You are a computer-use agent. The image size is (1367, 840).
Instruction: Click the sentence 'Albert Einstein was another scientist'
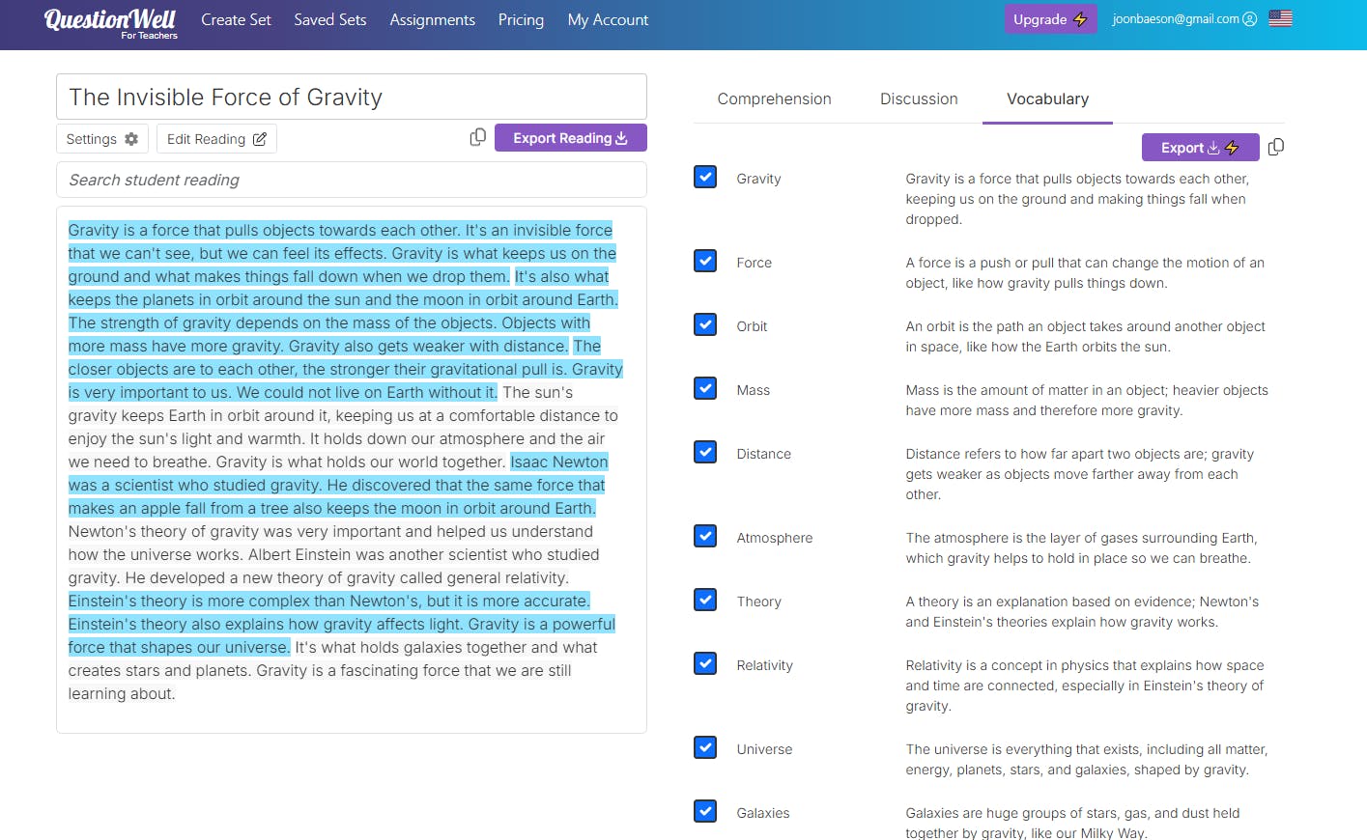click(333, 566)
